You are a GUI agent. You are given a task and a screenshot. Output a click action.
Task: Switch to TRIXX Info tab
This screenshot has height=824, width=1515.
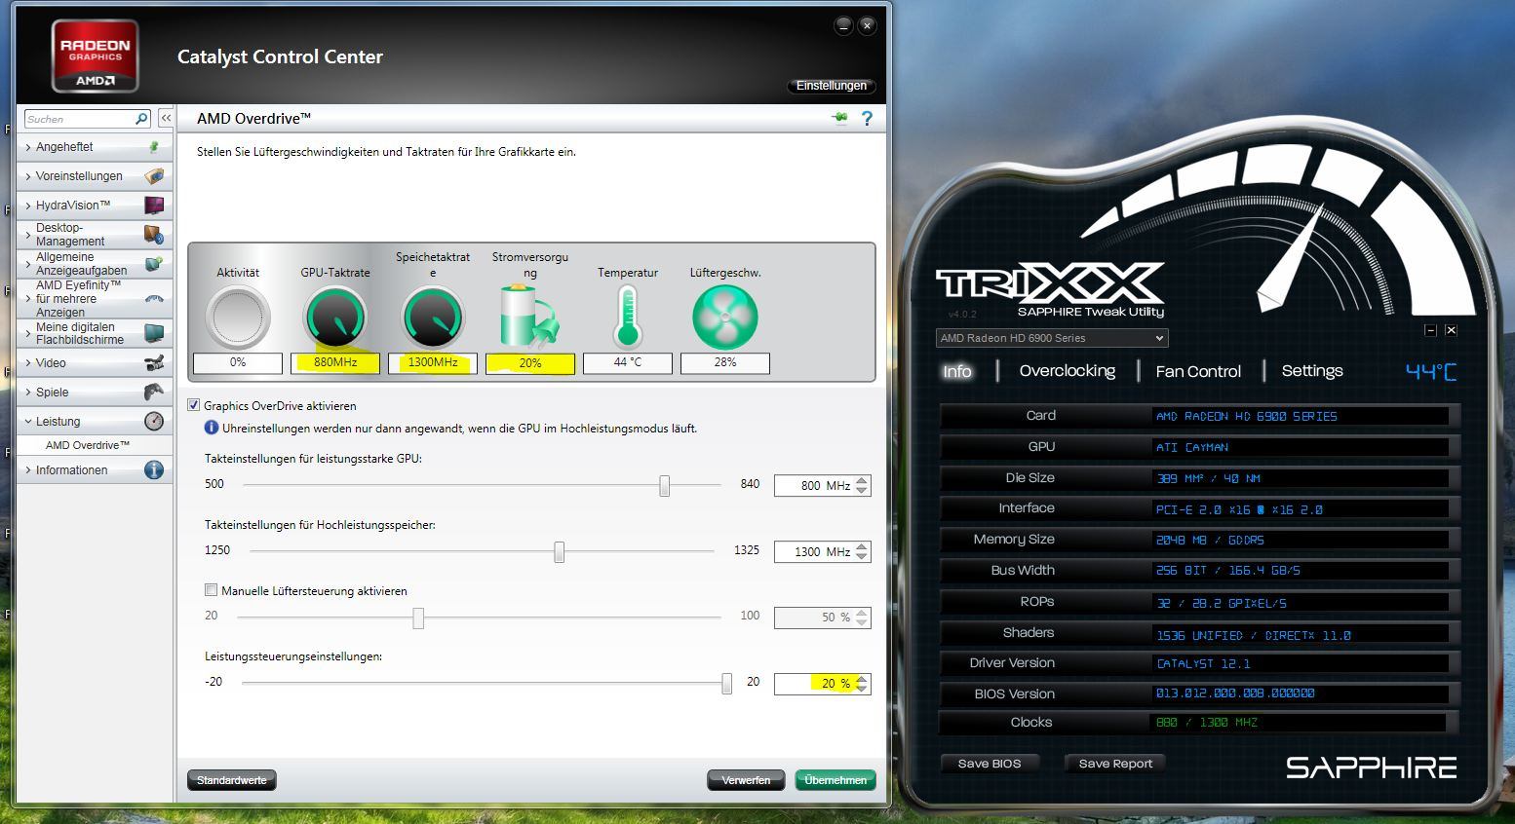pyautogui.click(x=957, y=371)
